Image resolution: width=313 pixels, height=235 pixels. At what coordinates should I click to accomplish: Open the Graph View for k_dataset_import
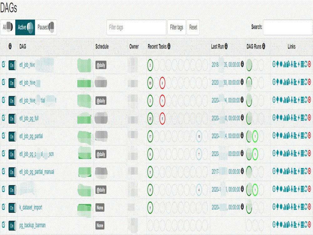coord(281,208)
